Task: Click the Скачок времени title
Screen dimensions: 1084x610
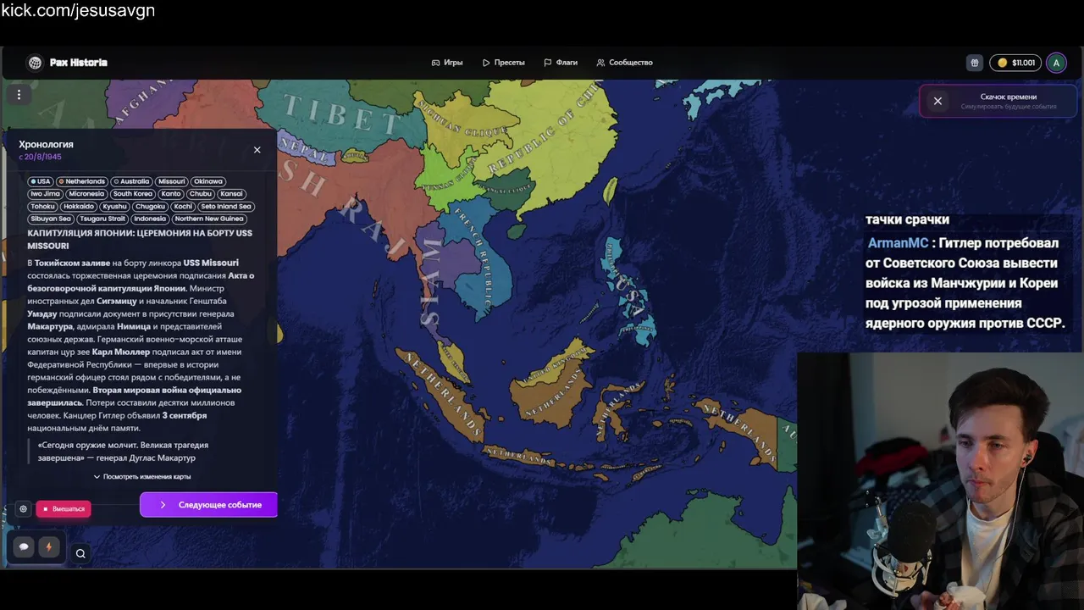Action: (1008, 97)
